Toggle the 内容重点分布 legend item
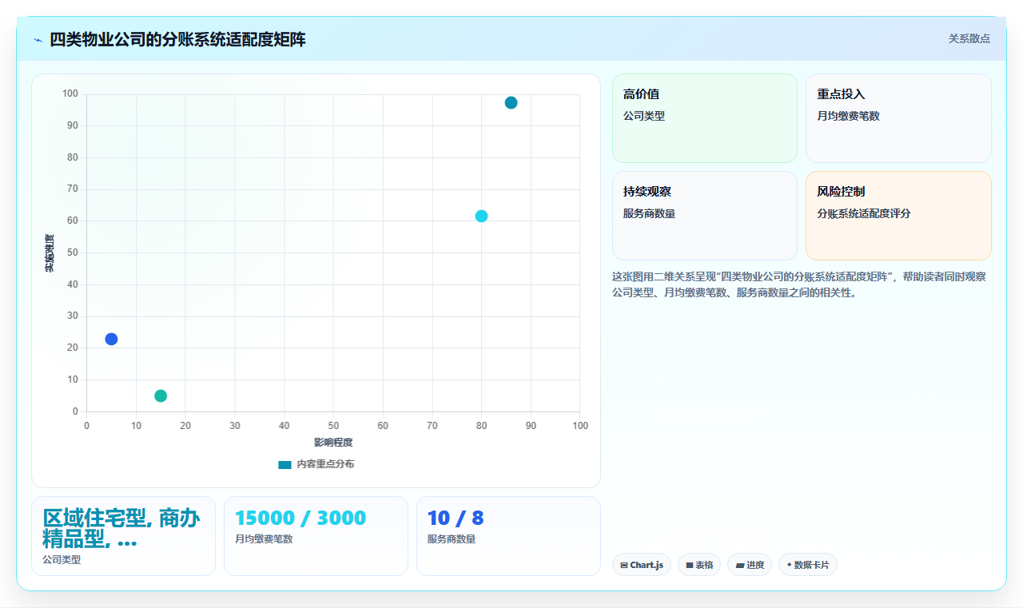Viewport: 1023px width, 608px height. coord(316,464)
